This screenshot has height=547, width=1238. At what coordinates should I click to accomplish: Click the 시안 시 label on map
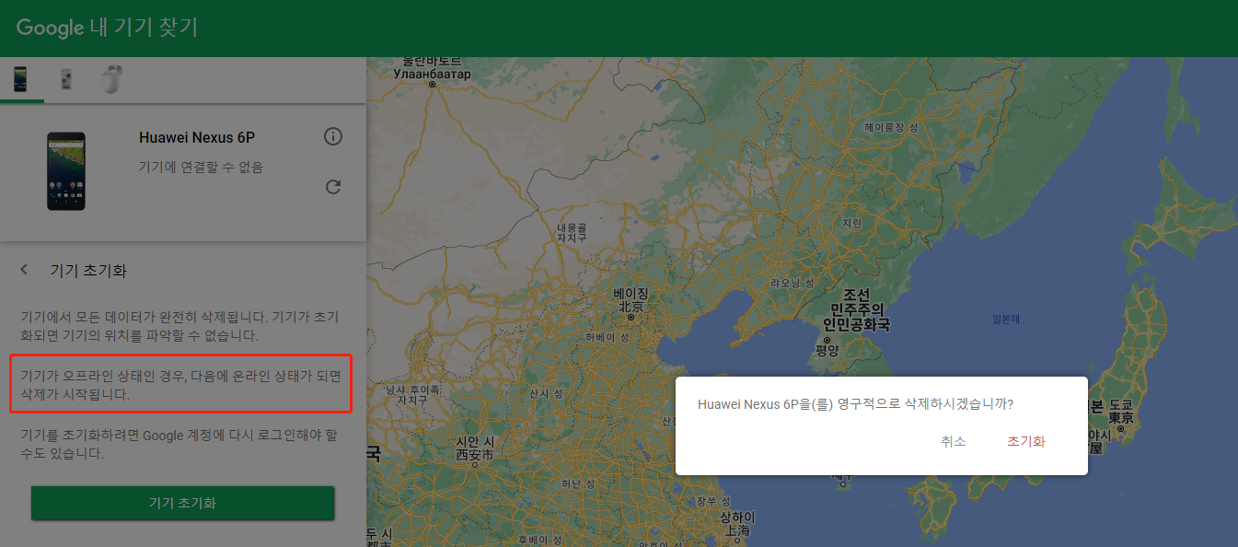475,441
